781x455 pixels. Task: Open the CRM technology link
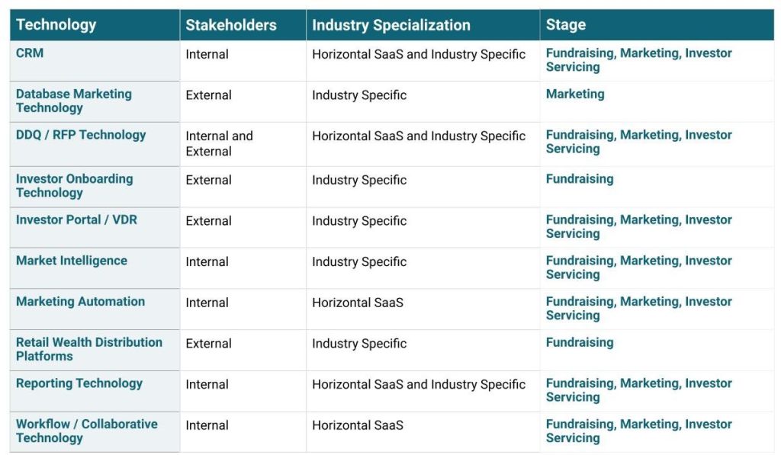(x=30, y=53)
